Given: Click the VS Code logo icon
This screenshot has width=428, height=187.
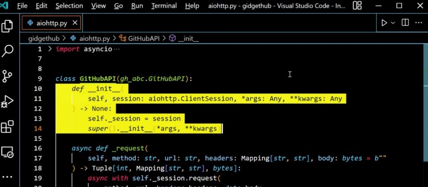Looking at the screenshot, I should click(4, 5).
